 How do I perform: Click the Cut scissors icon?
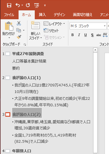(19, 23)
